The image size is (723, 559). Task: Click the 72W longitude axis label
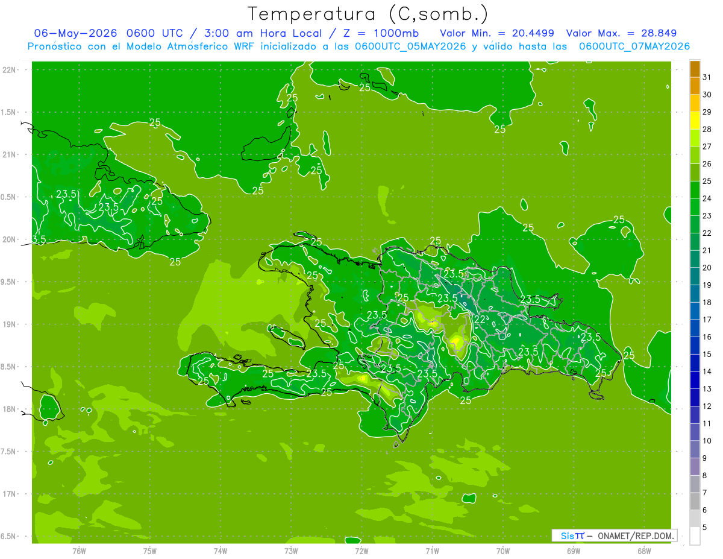click(361, 551)
